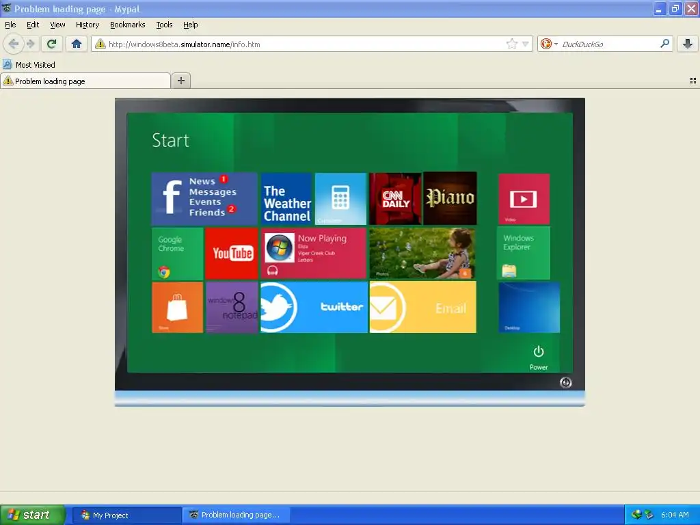The height and width of the screenshot is (525, 700).
Task: Reload the current page
Action: point(52,44)
